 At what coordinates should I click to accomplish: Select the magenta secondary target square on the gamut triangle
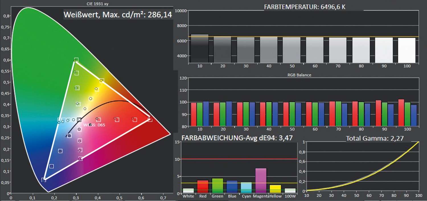pos(80,159)
